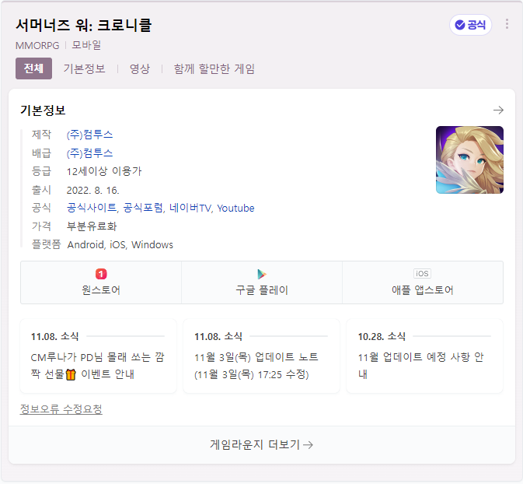Click the game title 서머너즈 워: 크로니클
Image resolution: width=523 pixels, height=484 pixels.
(84, 26)
